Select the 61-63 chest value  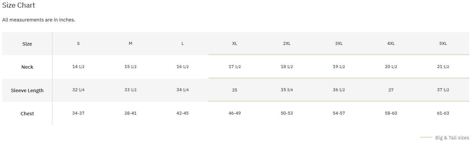[443, 113]
